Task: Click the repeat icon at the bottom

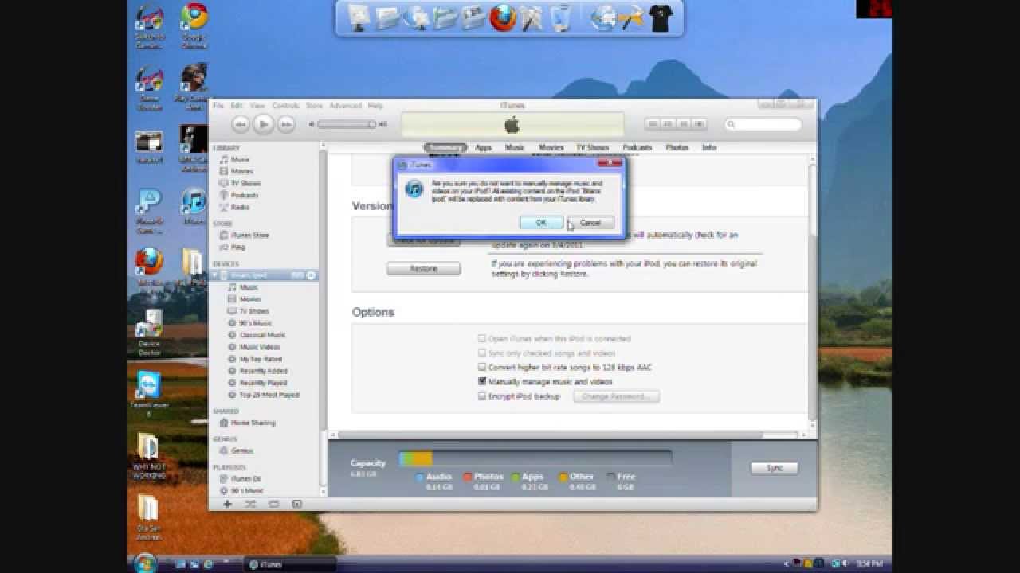Action: (x=273, y=504)
